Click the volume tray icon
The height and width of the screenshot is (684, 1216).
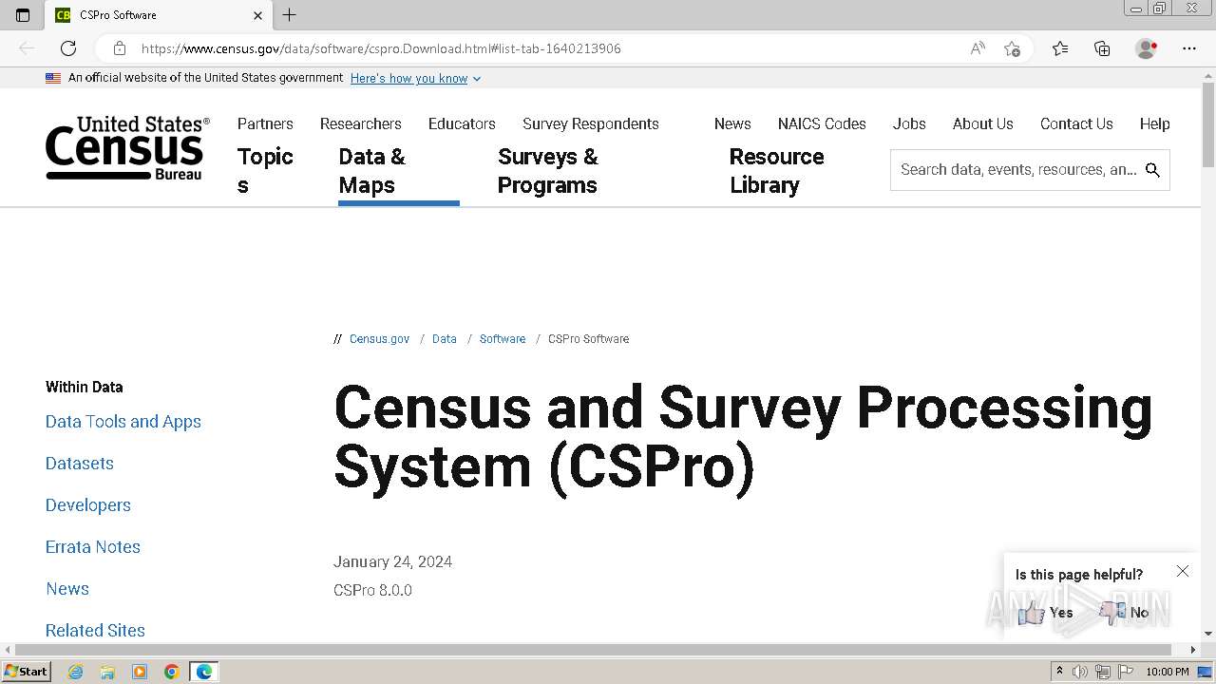(1080, 672)
